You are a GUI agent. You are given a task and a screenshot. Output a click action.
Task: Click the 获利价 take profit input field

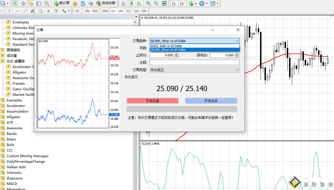pos(222,55)
